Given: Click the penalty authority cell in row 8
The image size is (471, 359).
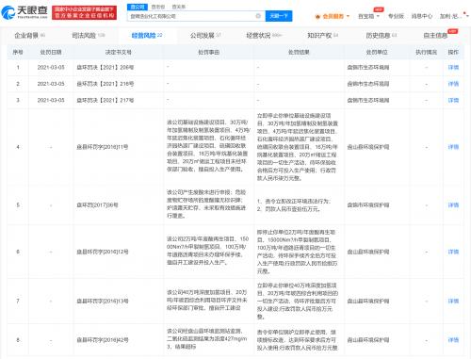Looking at the screenshot, I should [368, 340].
